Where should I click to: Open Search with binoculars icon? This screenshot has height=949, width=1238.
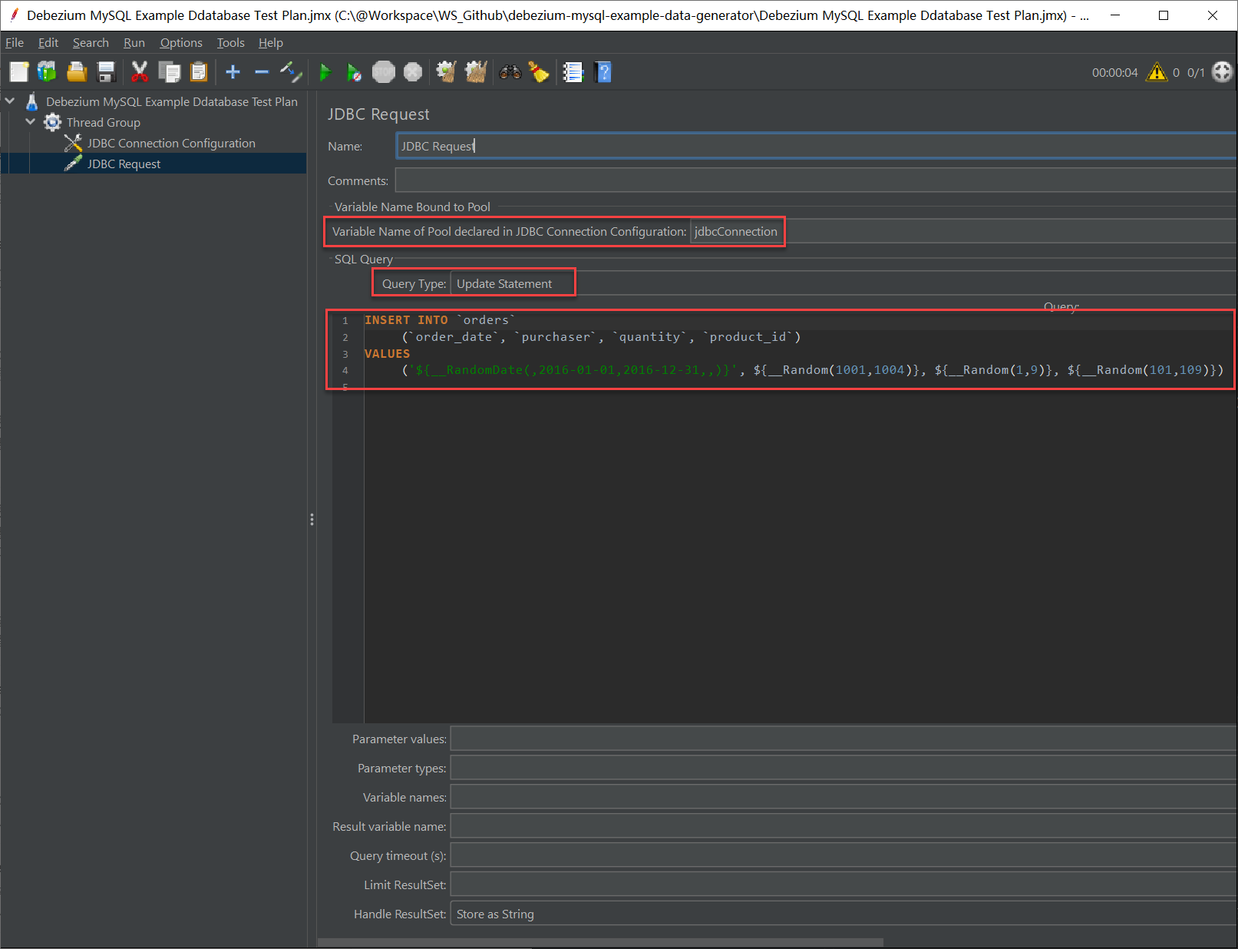(x=510, y=72)
